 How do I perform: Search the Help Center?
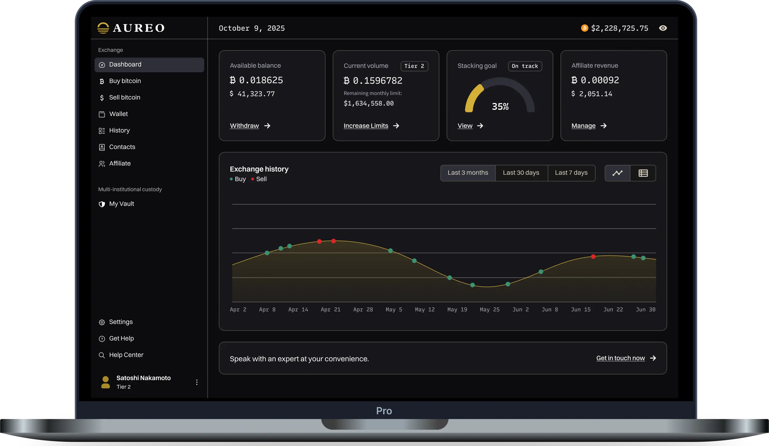pos(126,355)
